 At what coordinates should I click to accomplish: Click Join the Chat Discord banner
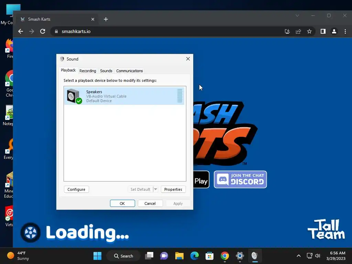point(240,179)
